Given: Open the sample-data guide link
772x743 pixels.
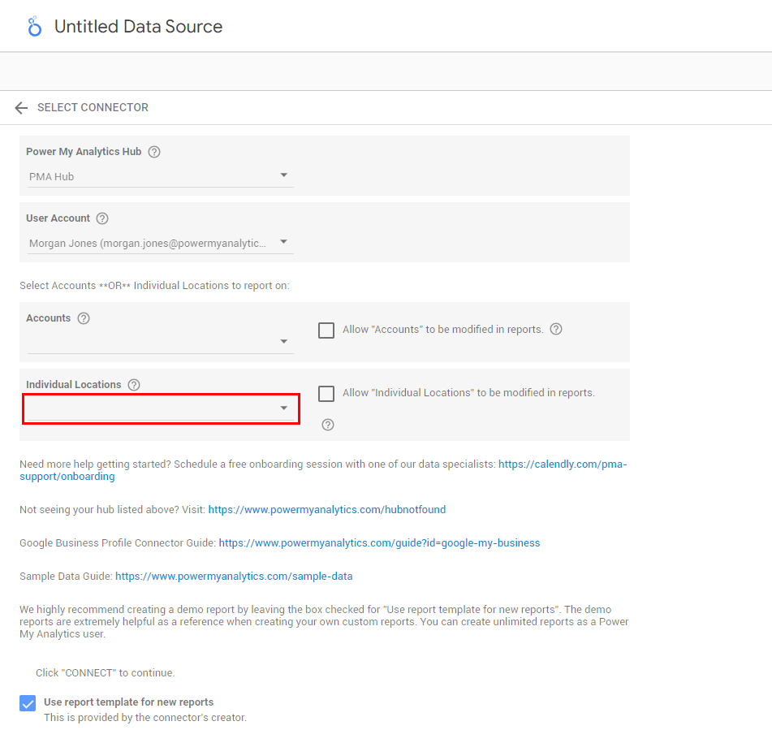Looking at the screenshot, I should 234,577.
